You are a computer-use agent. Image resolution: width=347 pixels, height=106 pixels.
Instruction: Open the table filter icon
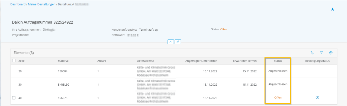[322, 53]
